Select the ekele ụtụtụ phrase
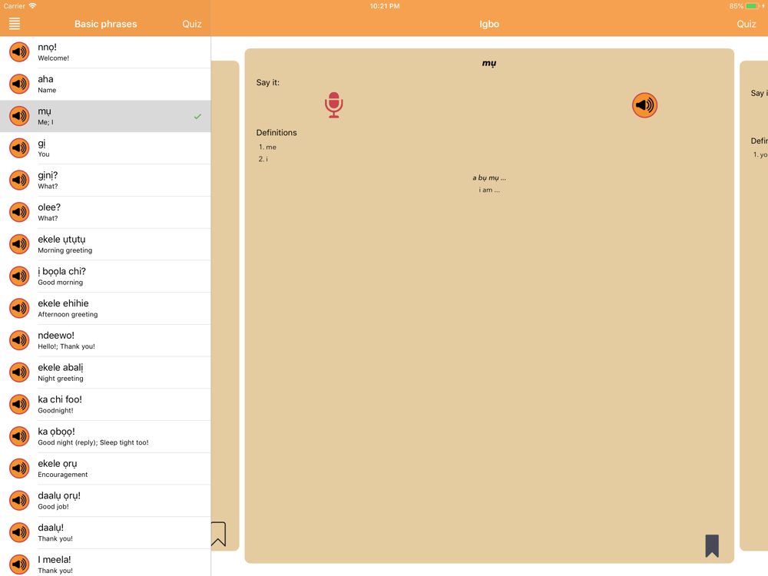This screenshot has width=768, height=576. click(105, 244)
